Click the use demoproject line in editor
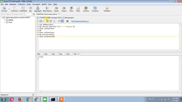182x102 pixels. click(x=46, y=25)
